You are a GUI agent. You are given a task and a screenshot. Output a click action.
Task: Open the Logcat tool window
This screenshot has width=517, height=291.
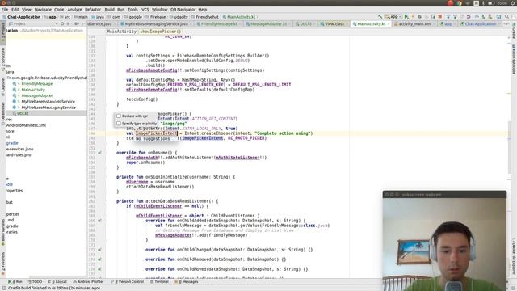tap(57, 282)
